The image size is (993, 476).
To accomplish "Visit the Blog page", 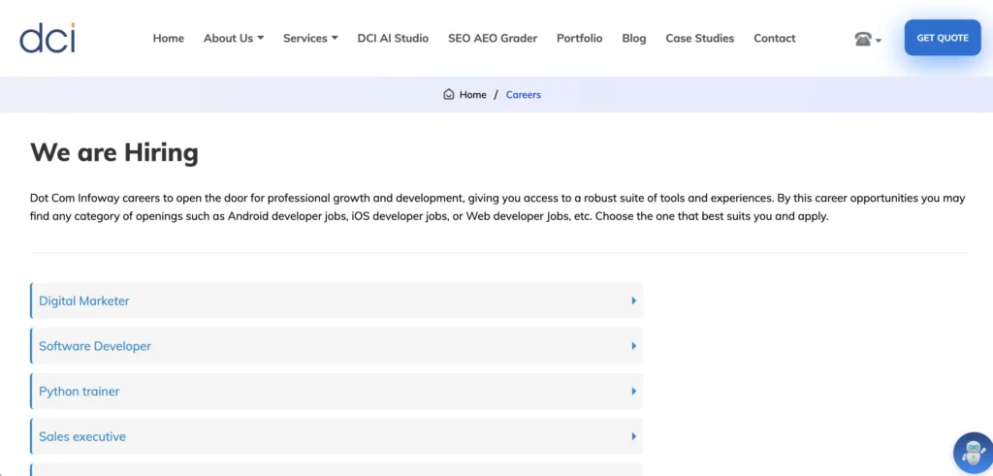I will pyautogui.click(x=634, y=38).
